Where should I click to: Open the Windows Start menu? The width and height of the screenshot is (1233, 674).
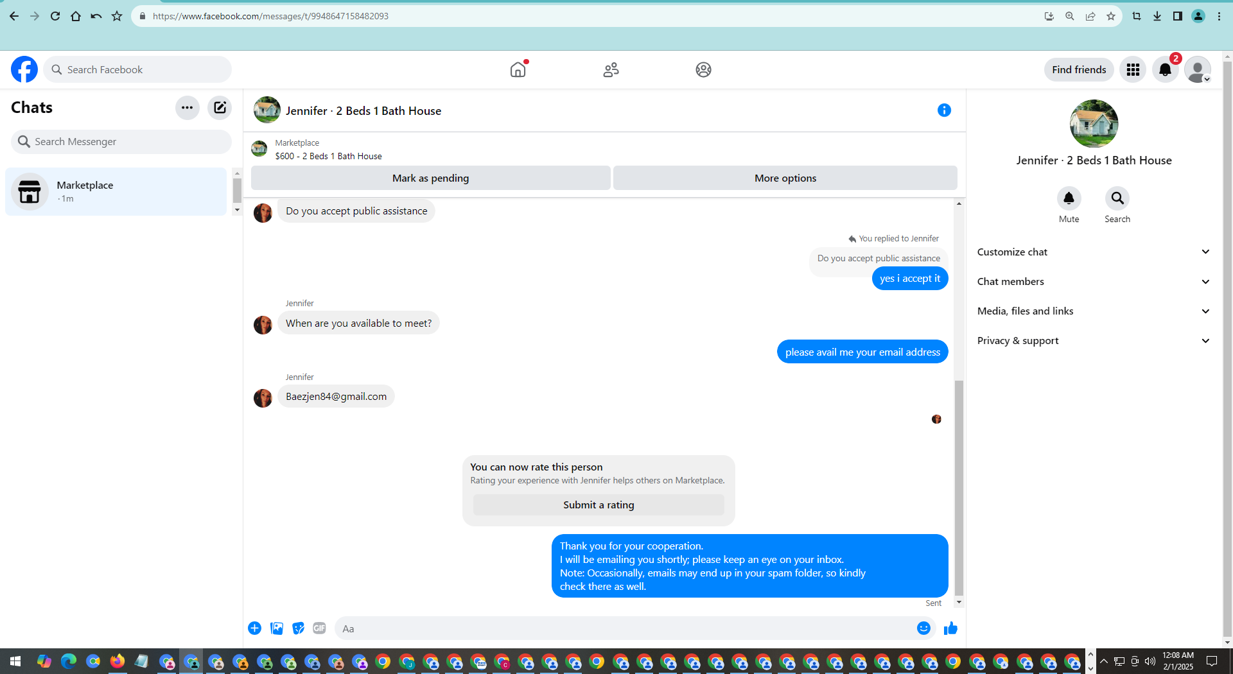click(x=15, y=661)
